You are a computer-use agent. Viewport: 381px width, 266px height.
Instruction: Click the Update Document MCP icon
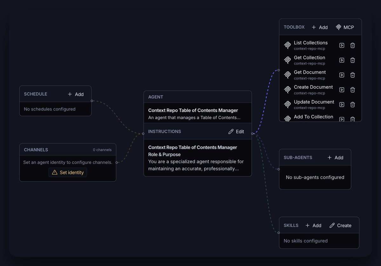click(287, 105)
